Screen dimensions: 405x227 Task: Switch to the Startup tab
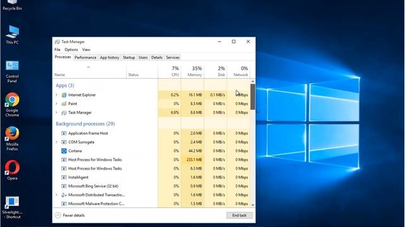click(129, 57)
